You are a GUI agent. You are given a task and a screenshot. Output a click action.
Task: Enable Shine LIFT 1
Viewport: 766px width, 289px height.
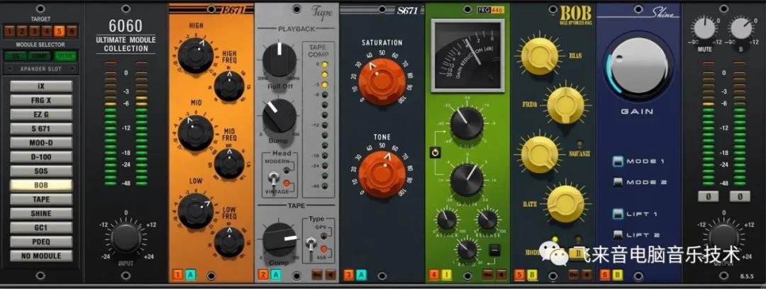[x=618, y=214]
